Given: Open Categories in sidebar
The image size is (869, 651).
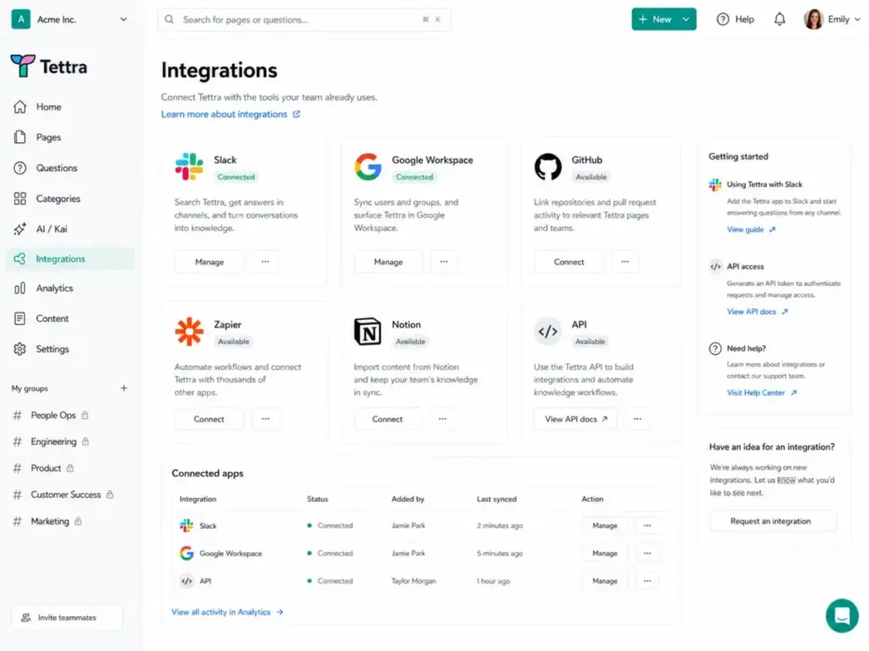Looking at the screenshot, I should [70, 198].
